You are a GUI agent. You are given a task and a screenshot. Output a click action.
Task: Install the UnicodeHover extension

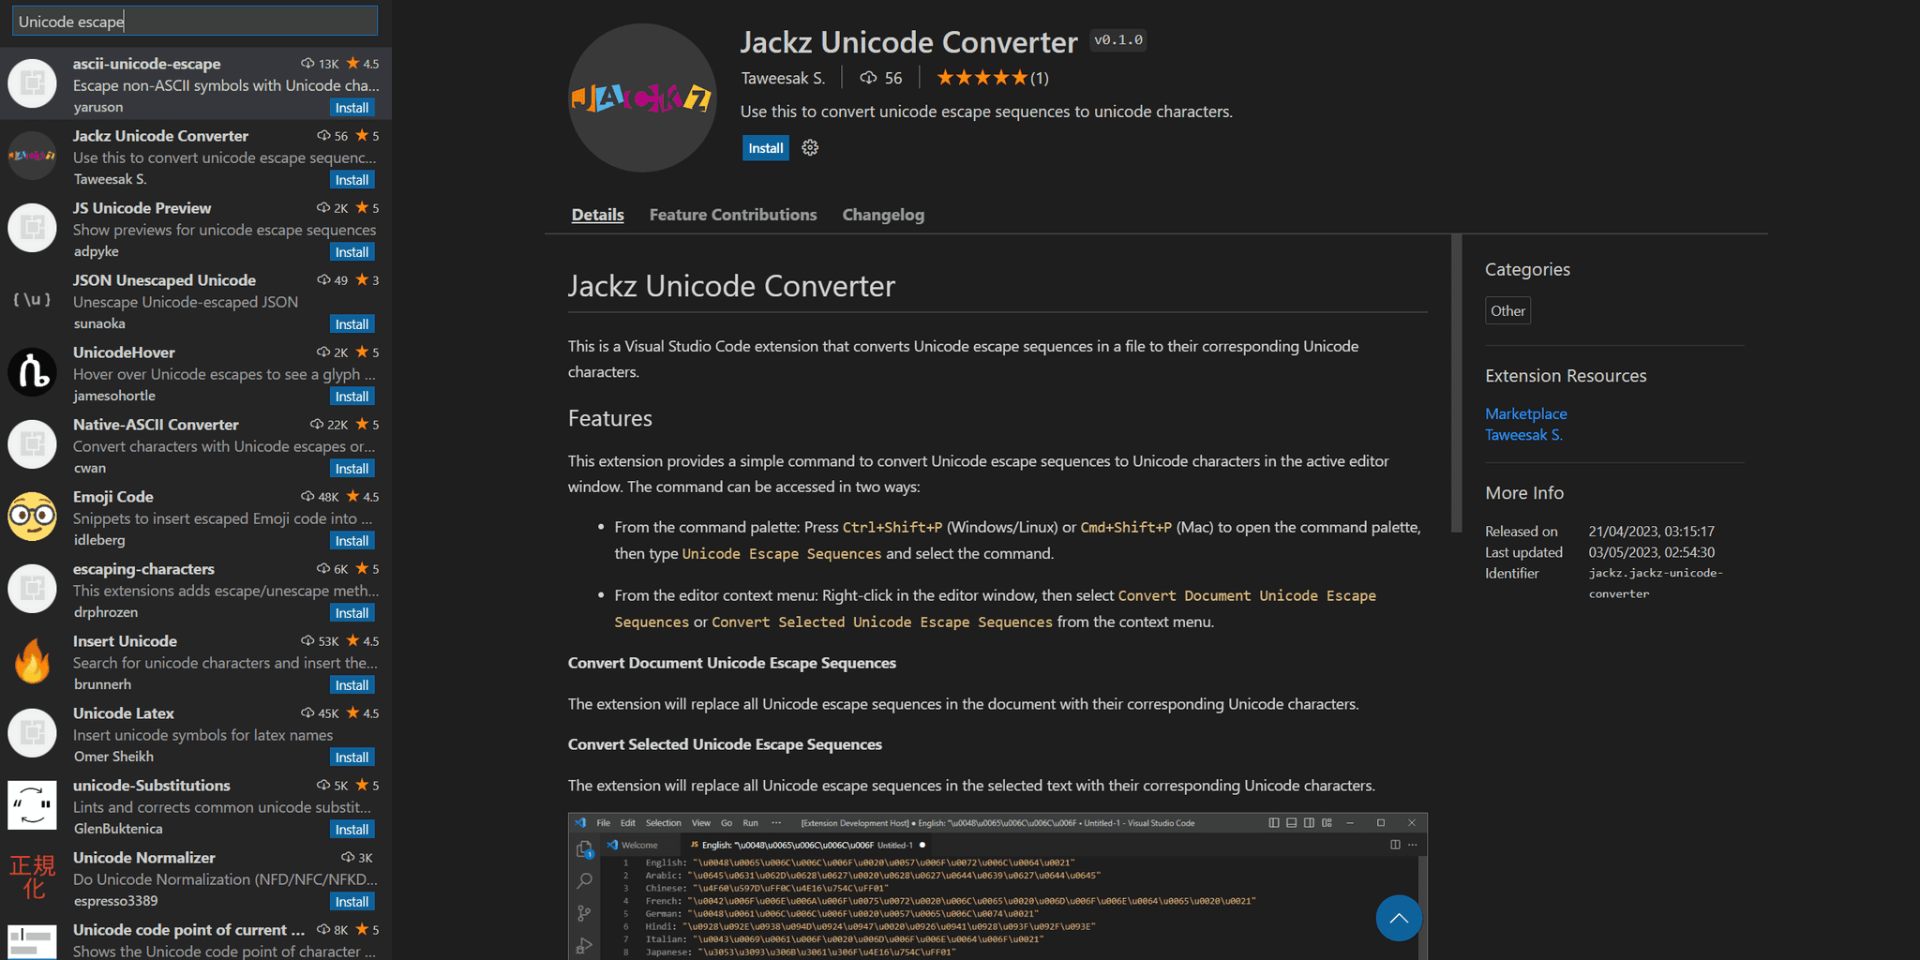(x=352, y=397)
